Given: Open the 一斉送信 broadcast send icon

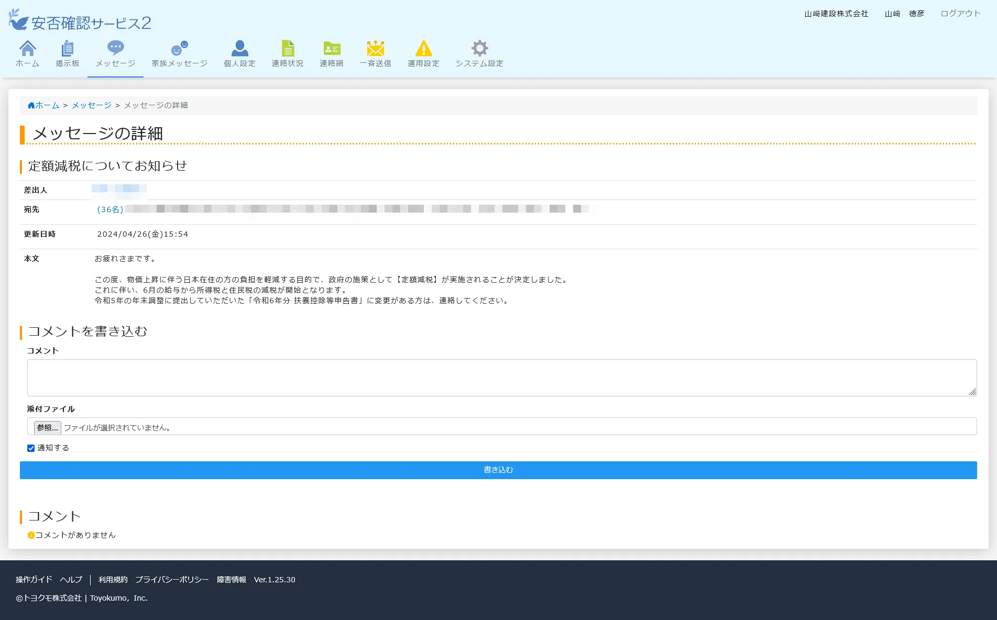Looking at the screenshot, I should (x=375, y=52).
